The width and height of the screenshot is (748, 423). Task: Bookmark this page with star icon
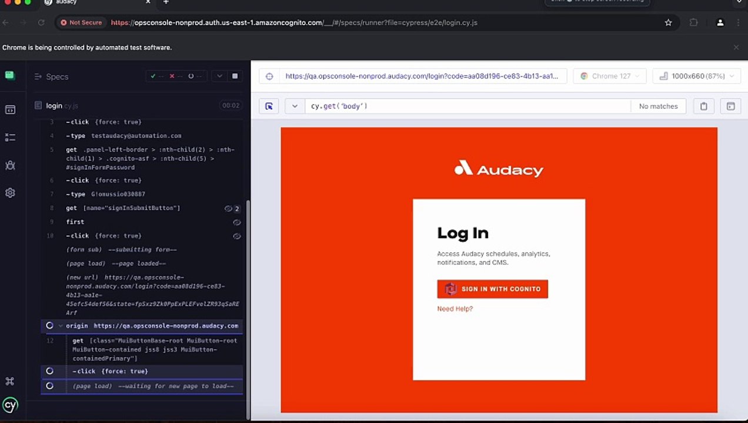(x=668, y=22)
